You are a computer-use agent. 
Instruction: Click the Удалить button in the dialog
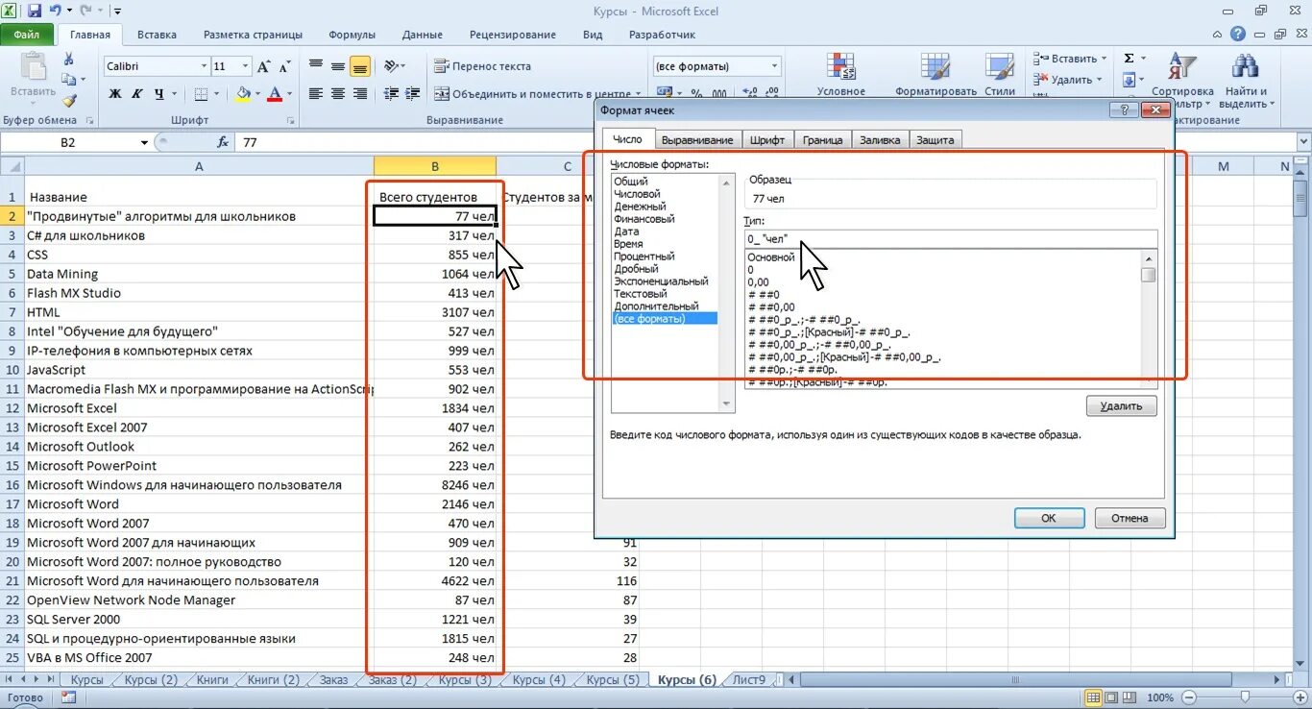pos(1121,405)
